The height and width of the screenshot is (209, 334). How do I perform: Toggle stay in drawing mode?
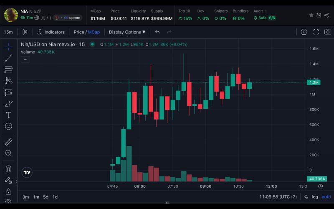click(8, 180)
